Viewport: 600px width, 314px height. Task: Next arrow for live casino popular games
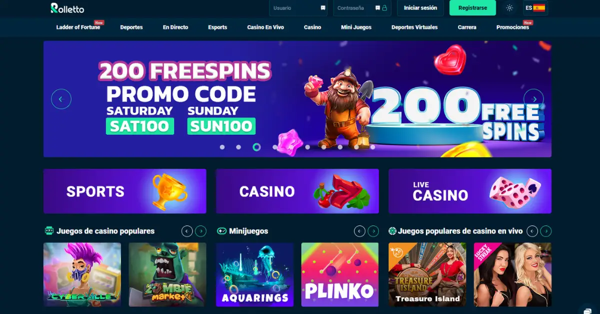coord(546,231)
